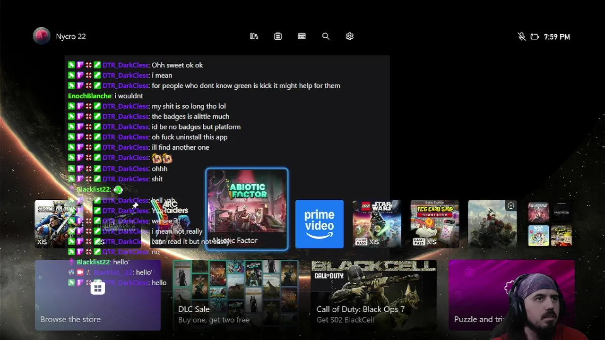Viewport: 605px width, 340px height.
Task: Select "id be no badges but platform" message
Action: pyautogui.click(x=154, y=127)
